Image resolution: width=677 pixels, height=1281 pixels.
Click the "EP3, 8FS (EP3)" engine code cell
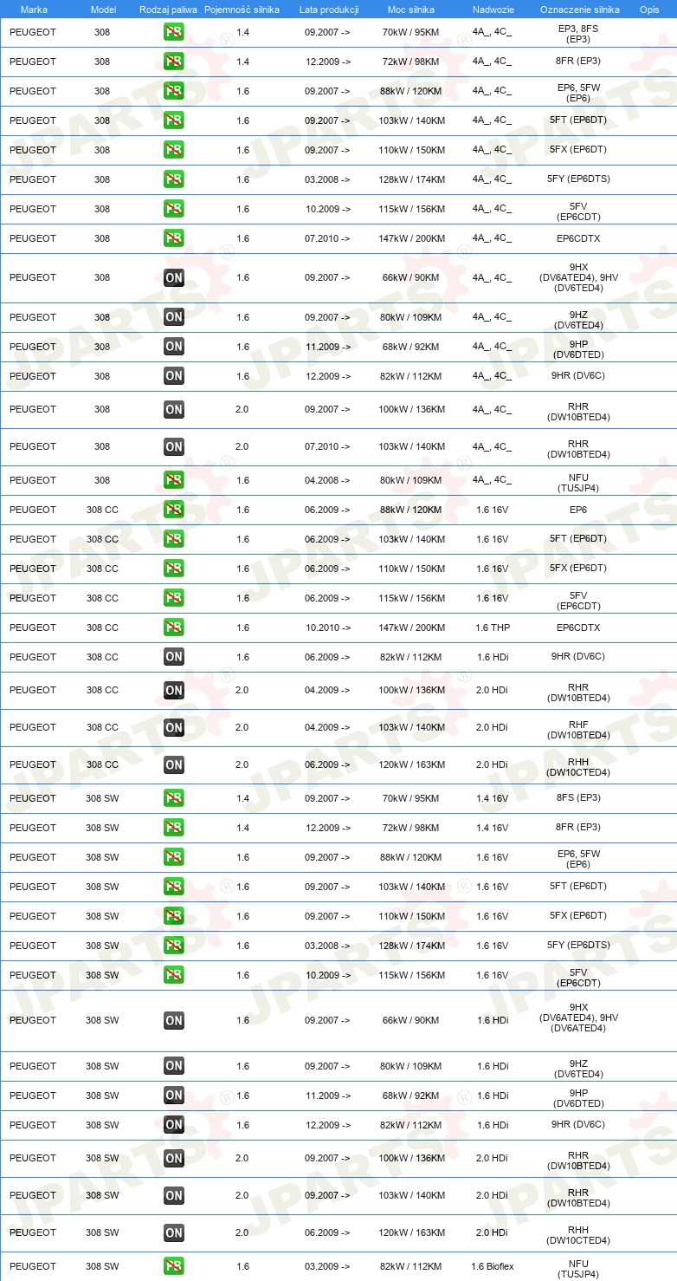(x=578, y=34)
